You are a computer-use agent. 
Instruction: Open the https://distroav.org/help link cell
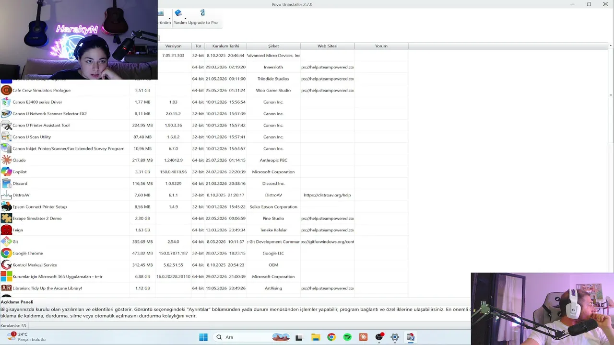(x=327, y=195)
